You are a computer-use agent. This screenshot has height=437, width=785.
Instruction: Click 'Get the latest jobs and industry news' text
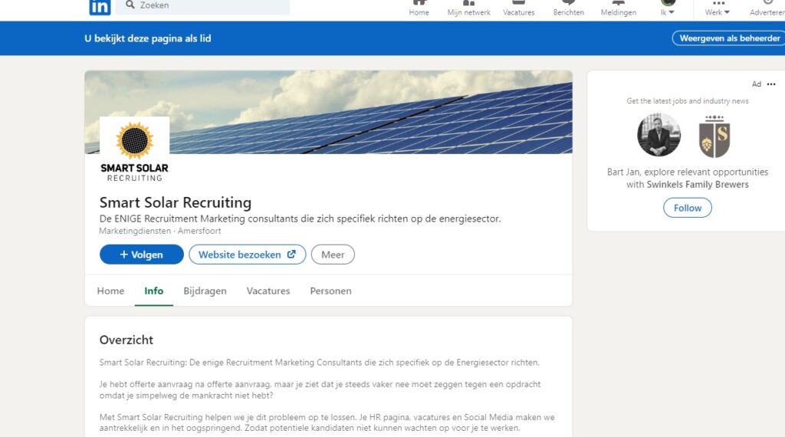[688, 101]
